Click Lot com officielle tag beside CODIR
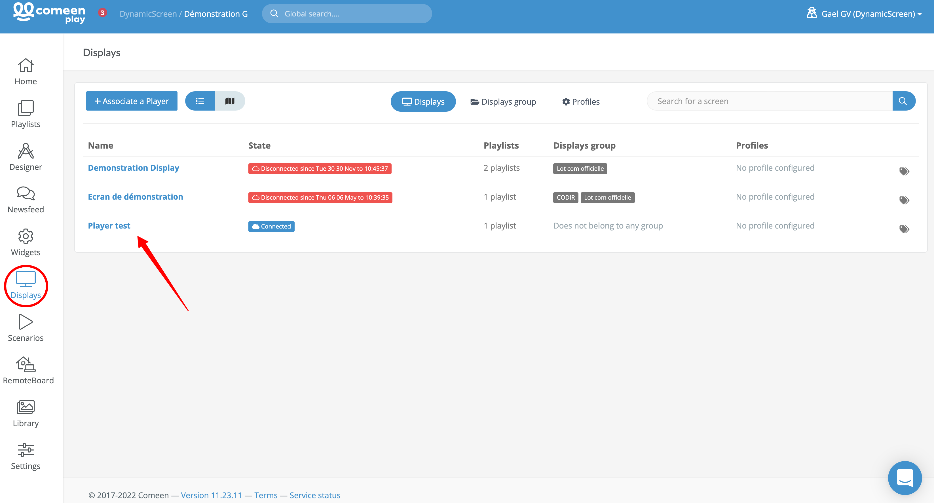 607,198
